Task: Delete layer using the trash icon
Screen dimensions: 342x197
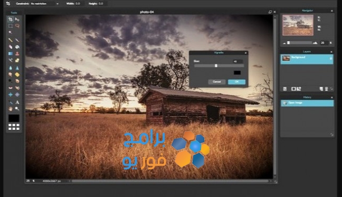Action: (x=327, y=89)
